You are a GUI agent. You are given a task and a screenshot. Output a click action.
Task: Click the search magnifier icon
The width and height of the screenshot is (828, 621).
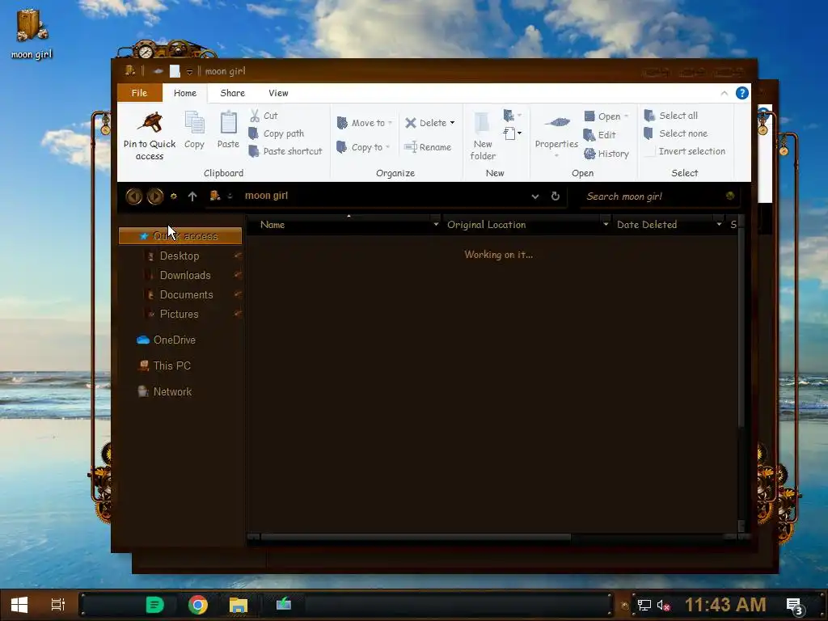pos(730,196)
